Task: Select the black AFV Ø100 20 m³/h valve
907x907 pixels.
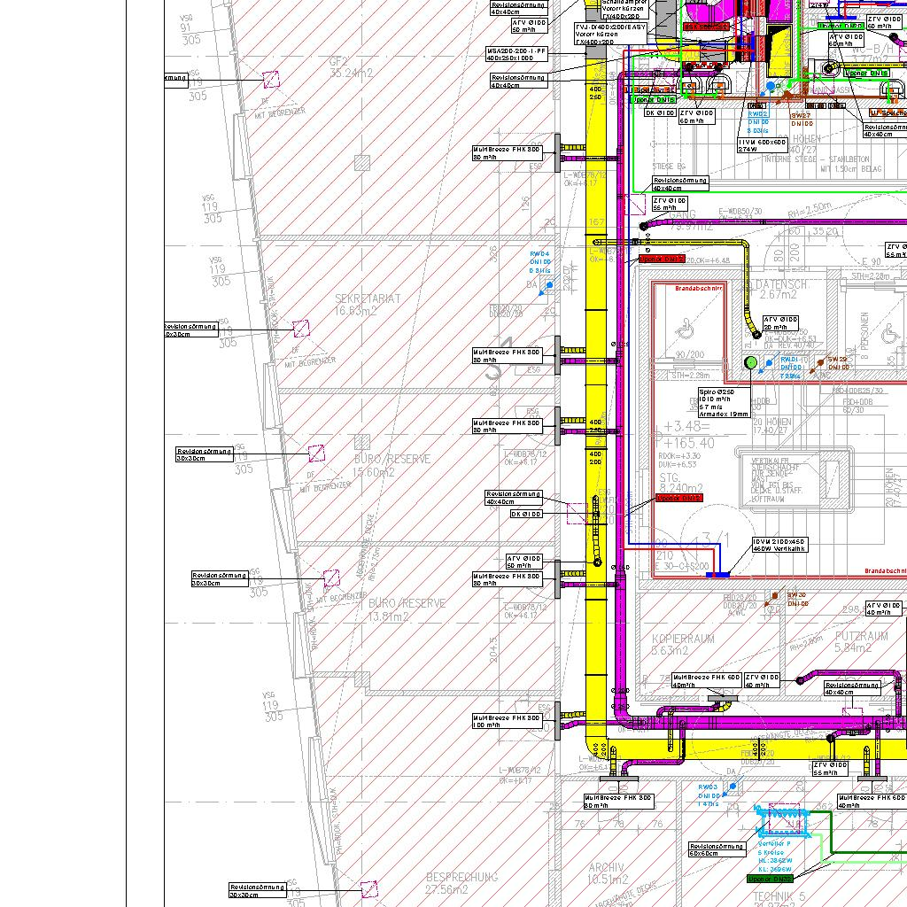Action: 756,335
